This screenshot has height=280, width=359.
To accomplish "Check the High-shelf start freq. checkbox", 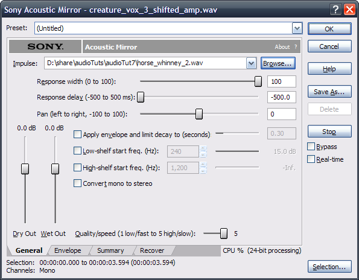I will coord(77,168).
